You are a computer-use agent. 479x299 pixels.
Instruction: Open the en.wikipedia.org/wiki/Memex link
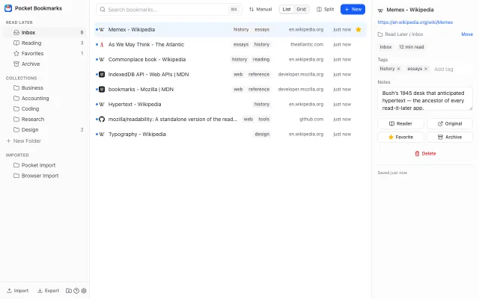point(415,22)
